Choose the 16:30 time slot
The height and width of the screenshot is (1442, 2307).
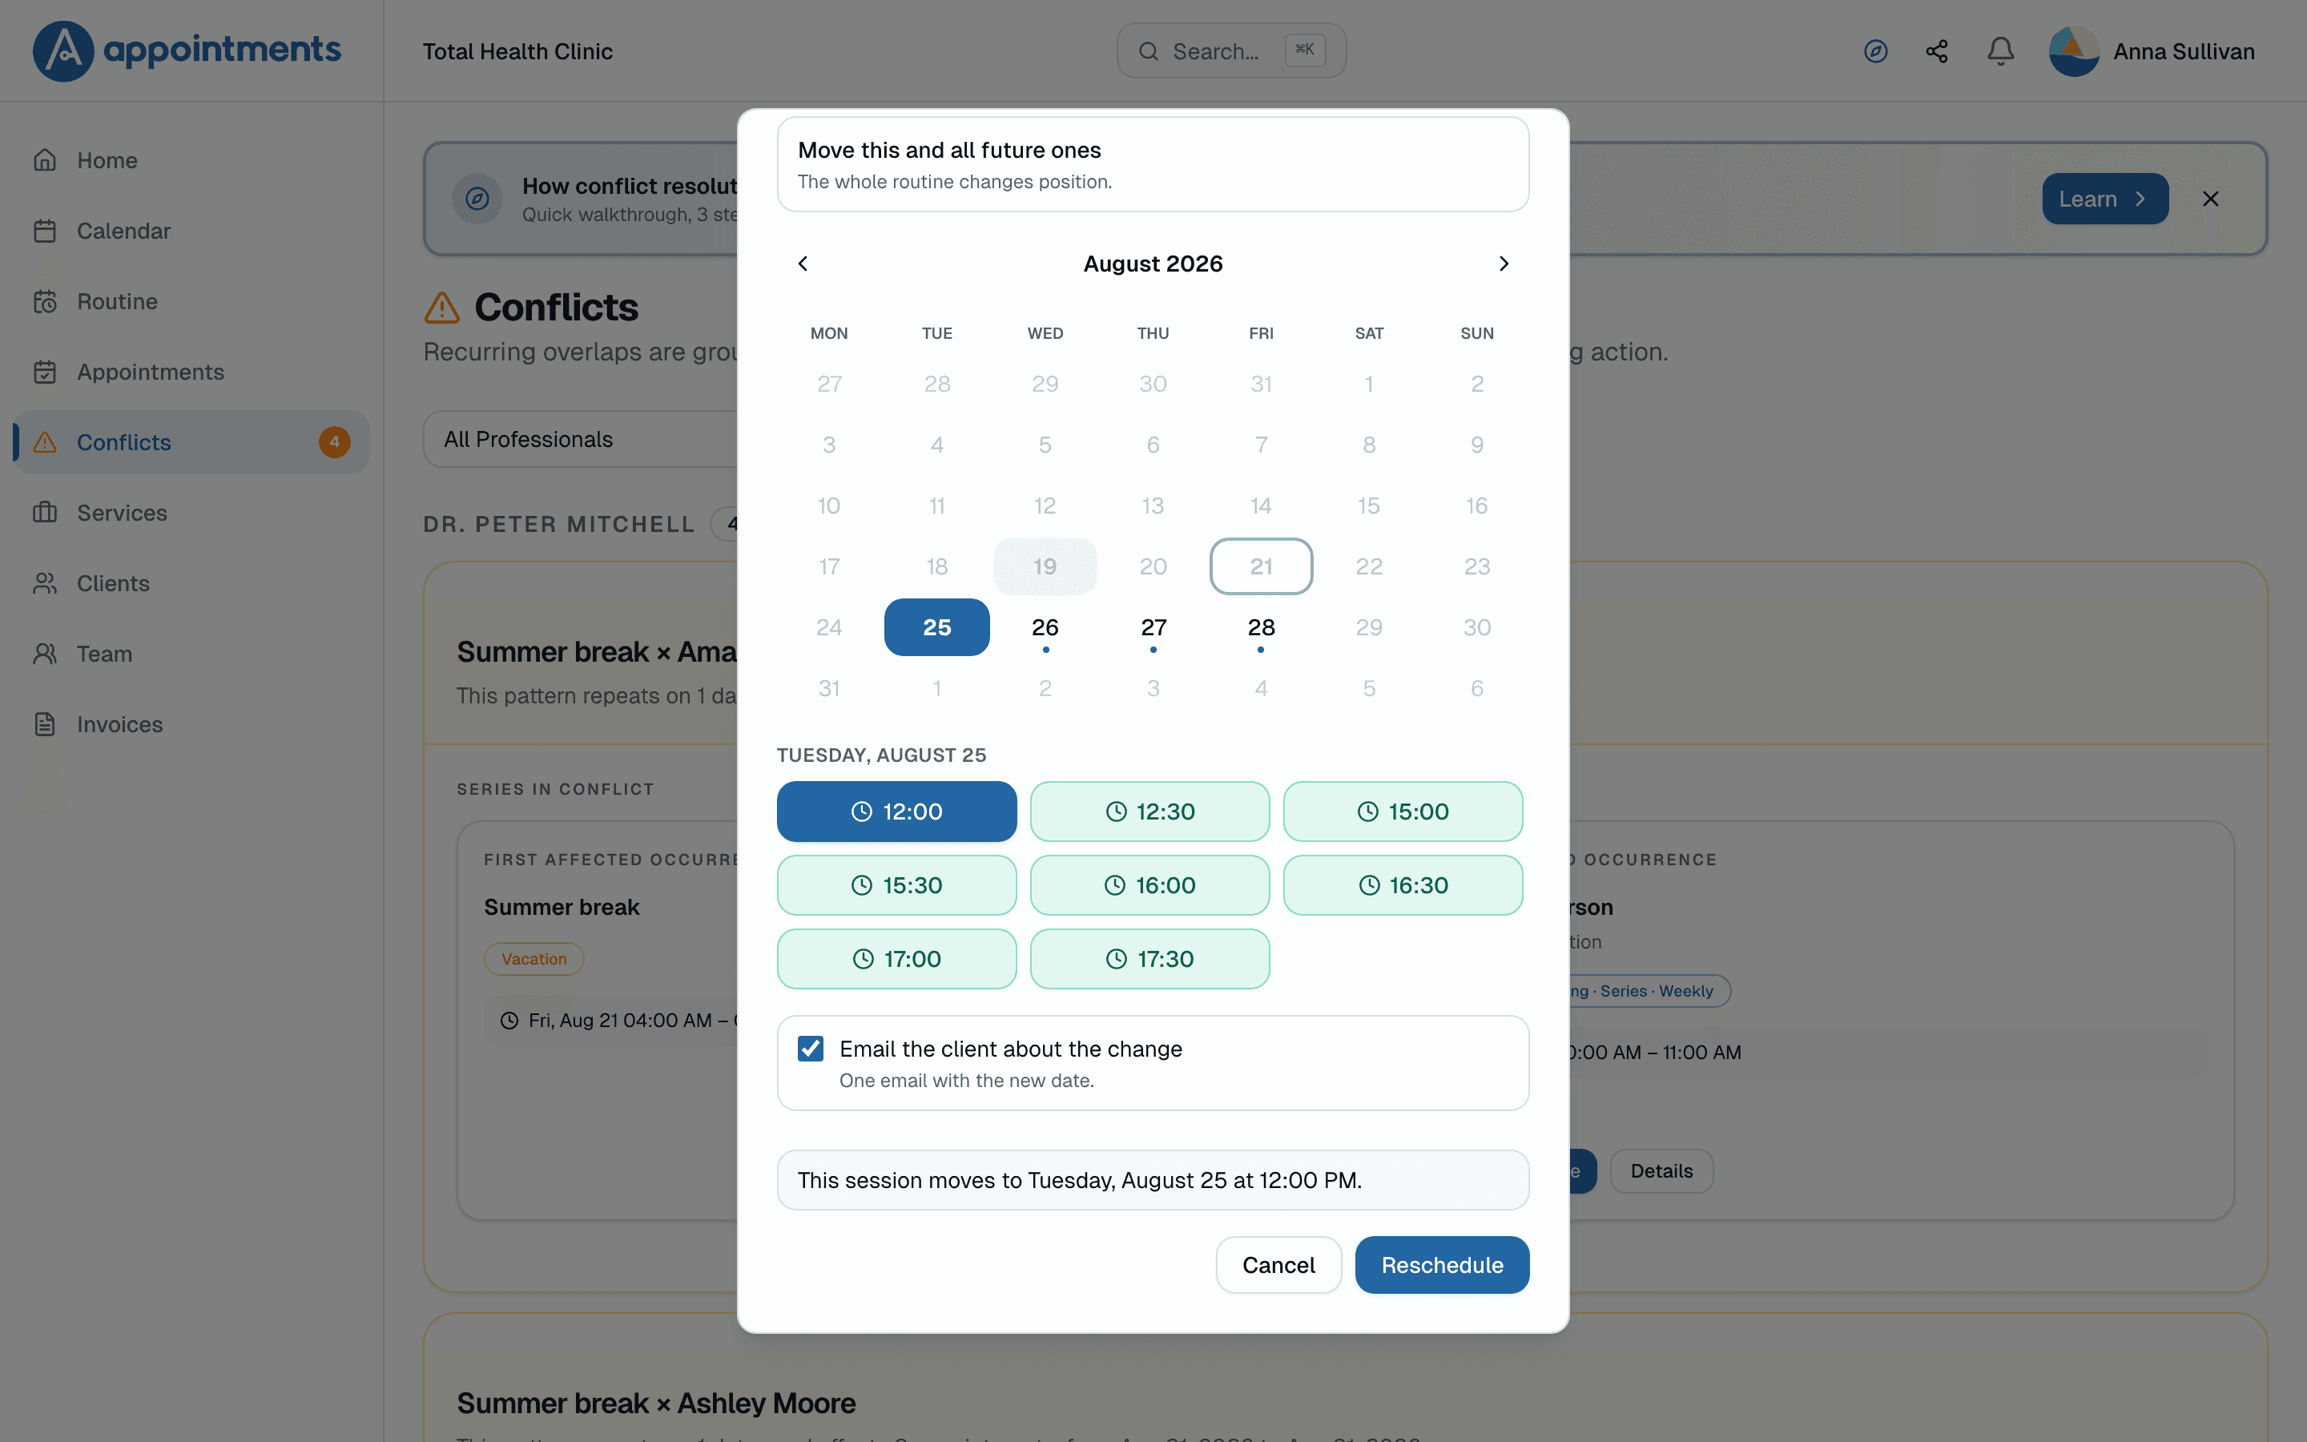pyautogui.click(x=1403, y=885)
